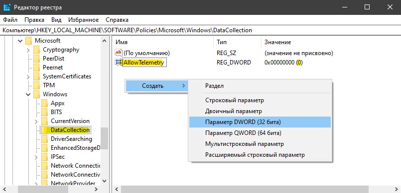Collapse the Microsoft tree node
The height and width of the screenshot is (193, 401).
click(20, 41)
